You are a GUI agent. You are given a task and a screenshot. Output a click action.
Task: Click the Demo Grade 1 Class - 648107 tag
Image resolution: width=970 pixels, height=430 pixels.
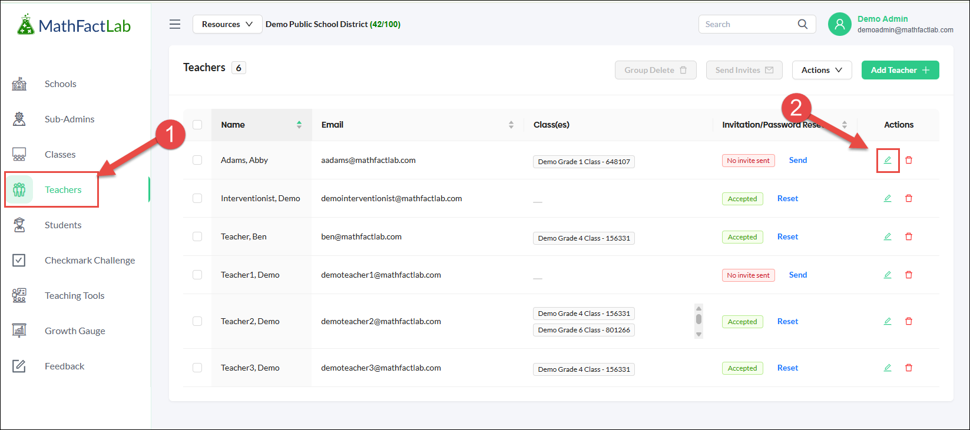[584, 162]
